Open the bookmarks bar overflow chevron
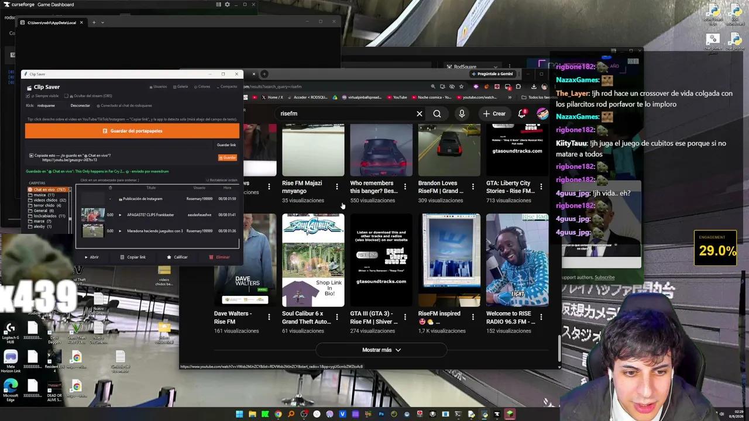 pyautogui.click(x=510, y=97)
